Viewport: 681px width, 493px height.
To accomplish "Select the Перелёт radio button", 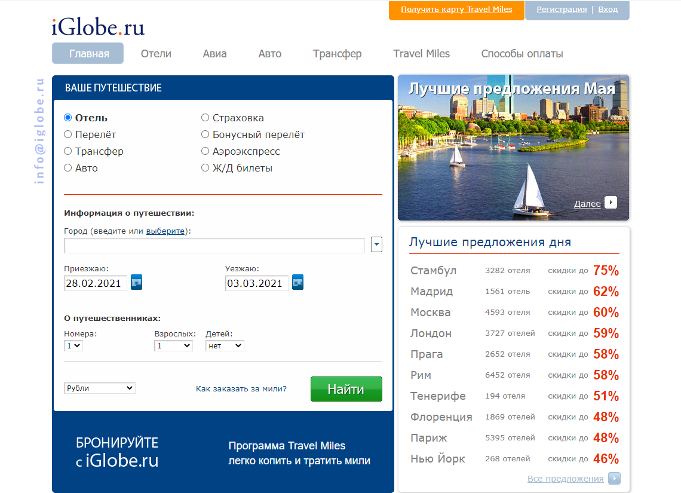I will (x=68, y=134).
